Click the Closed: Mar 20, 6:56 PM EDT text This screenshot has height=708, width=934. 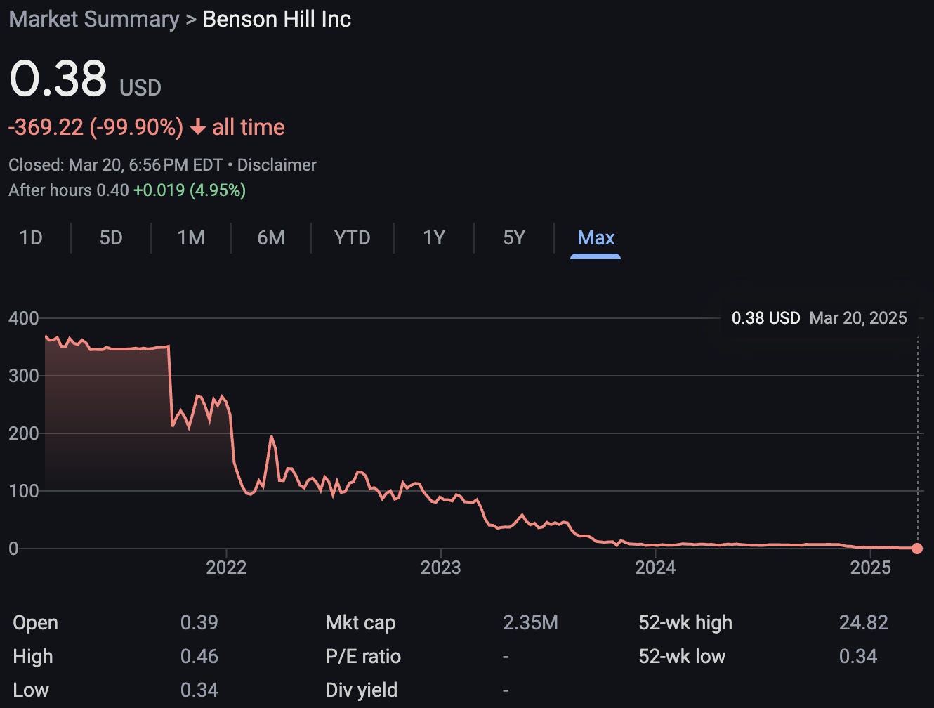[x=115, y=165]
